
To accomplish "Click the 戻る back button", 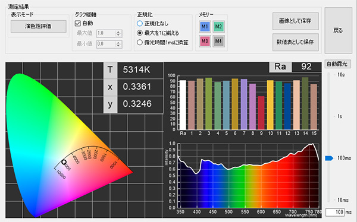I will (338, 30).
